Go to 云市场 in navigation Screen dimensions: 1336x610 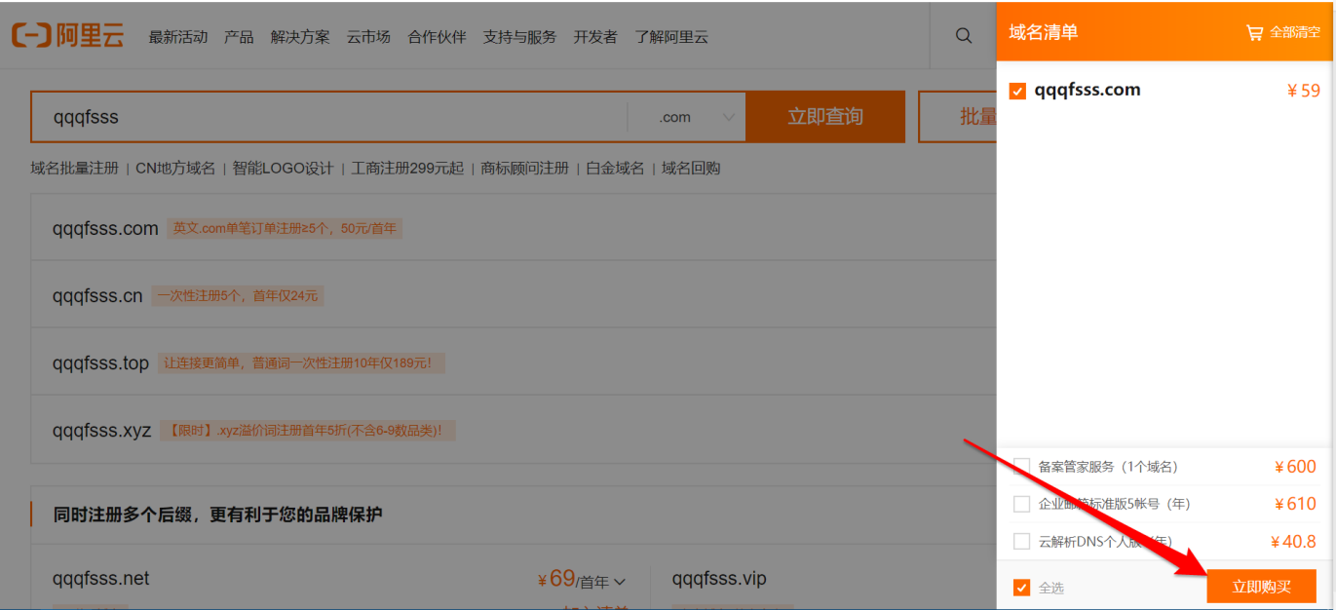[x=368, y=37]
